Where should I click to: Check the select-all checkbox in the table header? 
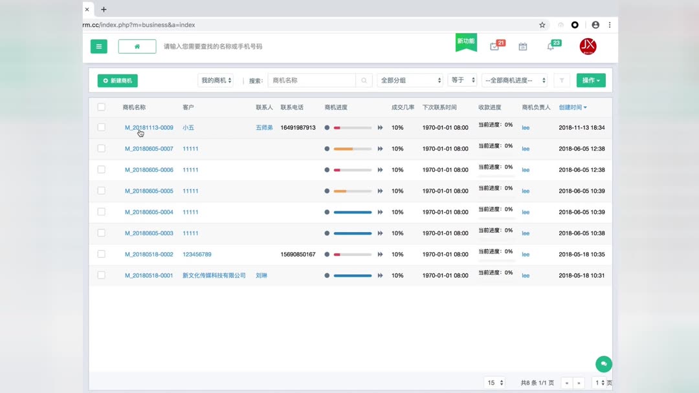[102, 107]
